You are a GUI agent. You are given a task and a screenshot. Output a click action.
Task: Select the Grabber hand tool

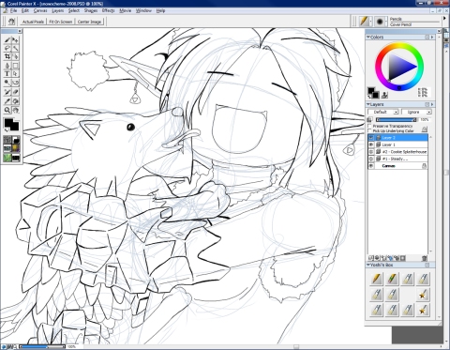(x=15, y=110)
